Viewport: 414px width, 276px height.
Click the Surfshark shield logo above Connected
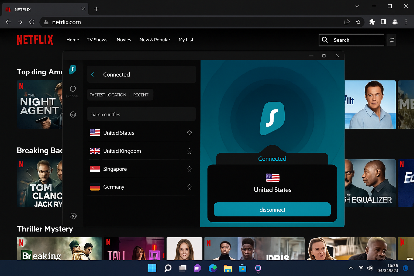point(272,118)
